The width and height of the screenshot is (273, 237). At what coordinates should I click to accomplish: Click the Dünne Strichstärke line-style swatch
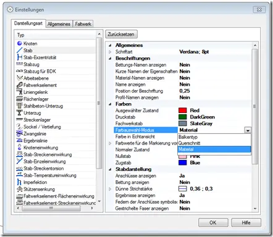click(x=183, y=189)
